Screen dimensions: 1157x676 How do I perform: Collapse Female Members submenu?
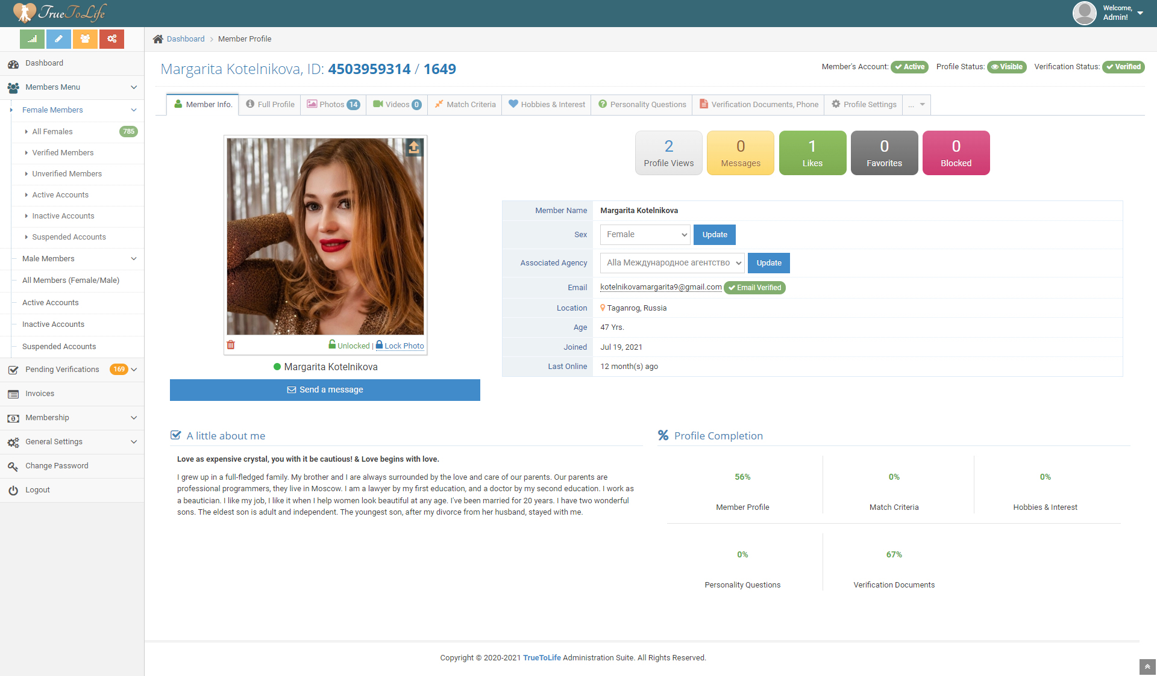click(77, 110)
